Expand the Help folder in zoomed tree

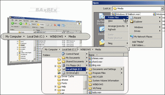pyautogui.click(x=55, y=86)
